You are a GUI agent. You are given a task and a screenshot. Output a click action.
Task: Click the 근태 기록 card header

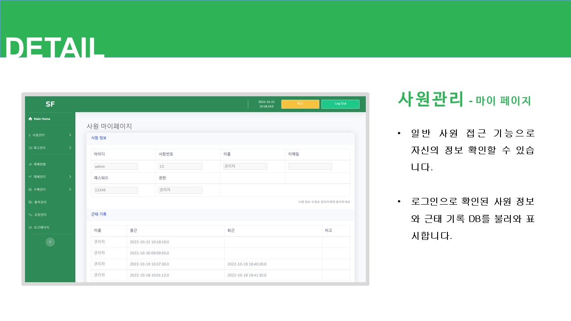pos(220,214)
